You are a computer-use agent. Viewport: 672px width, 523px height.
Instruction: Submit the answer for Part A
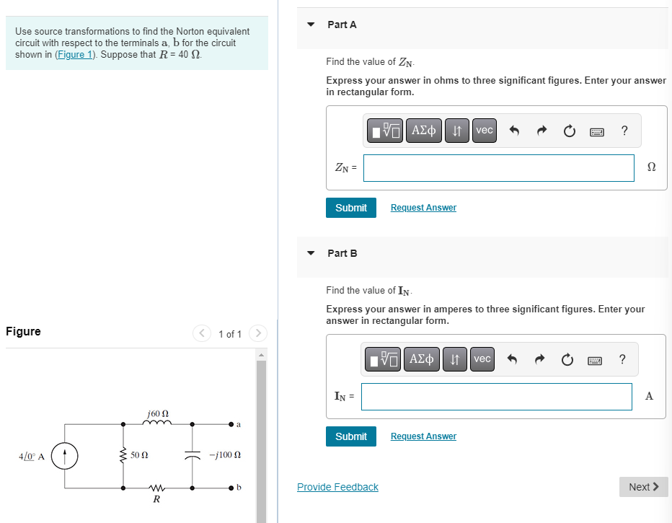click(x=351, y=207)
